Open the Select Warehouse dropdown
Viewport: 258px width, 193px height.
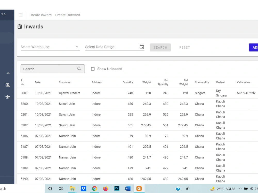point(50,47)
